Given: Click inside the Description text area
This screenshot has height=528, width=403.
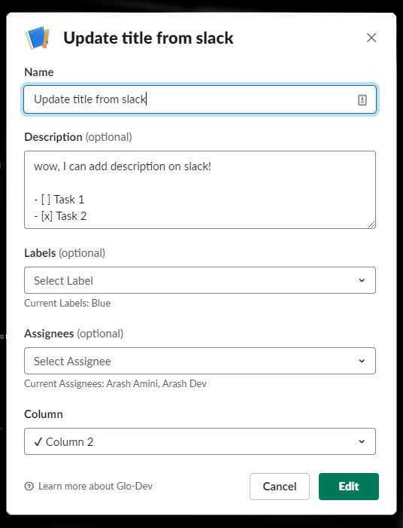Looking at the screenshot, I should click(x=200, y=190).
